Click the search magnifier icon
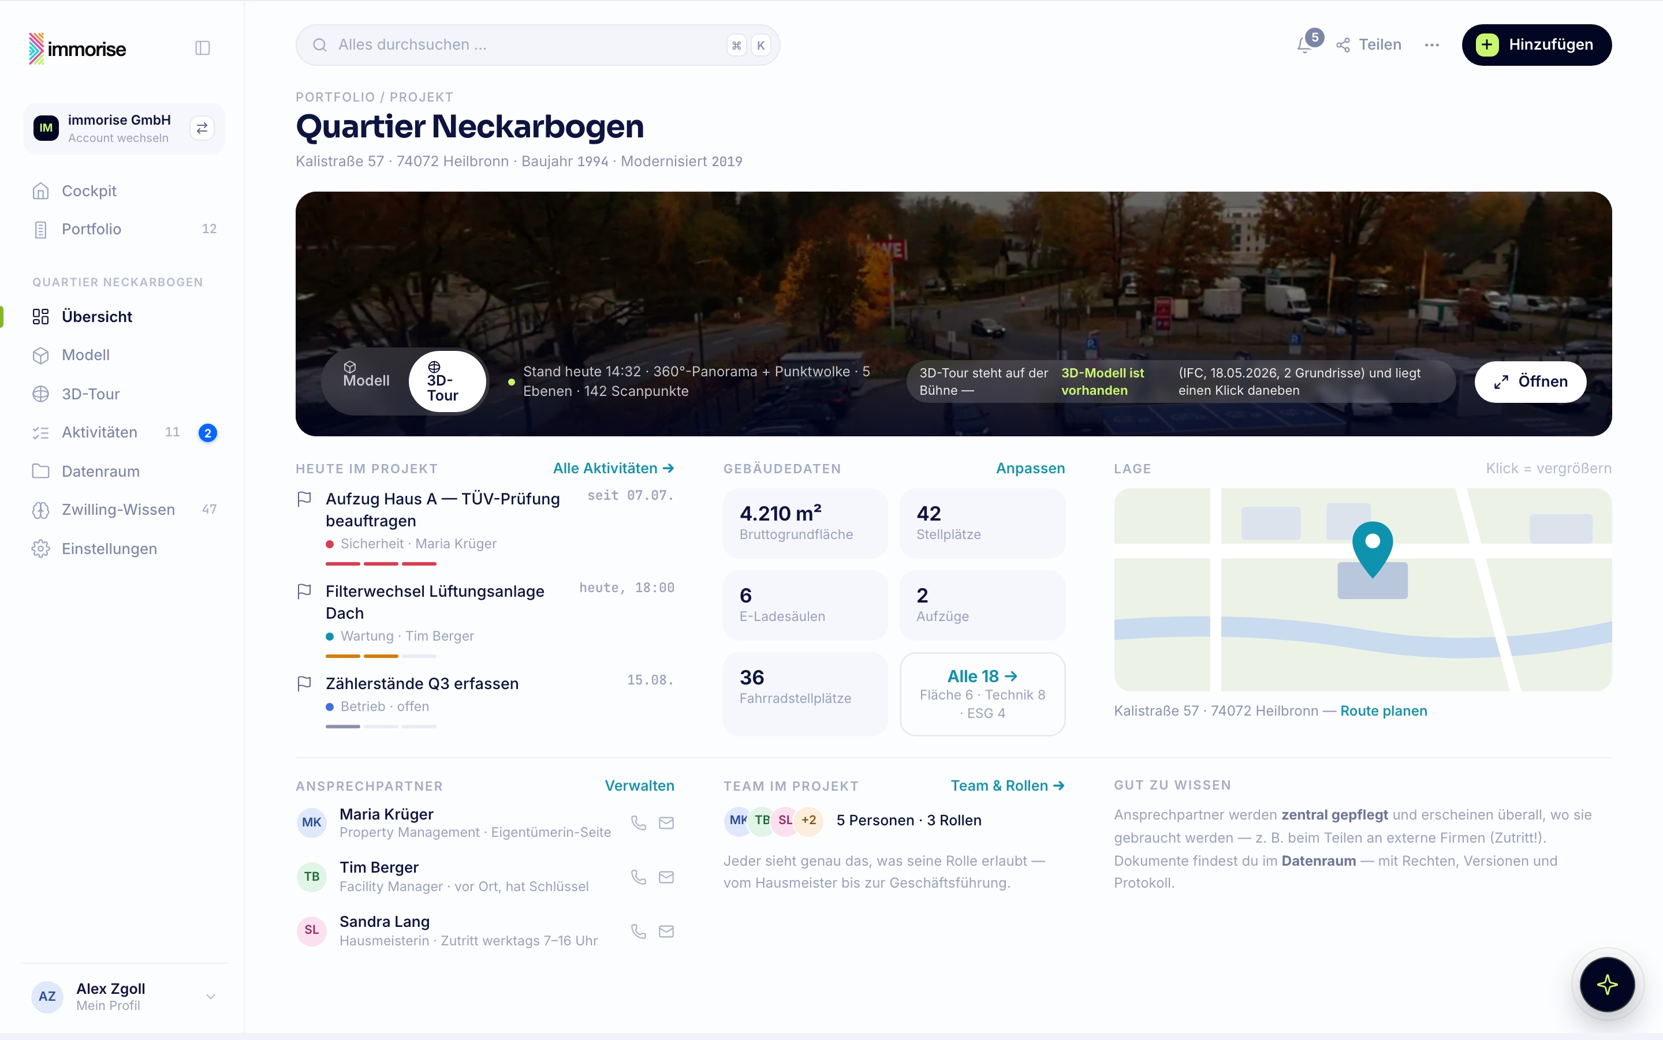 [320, 44]
